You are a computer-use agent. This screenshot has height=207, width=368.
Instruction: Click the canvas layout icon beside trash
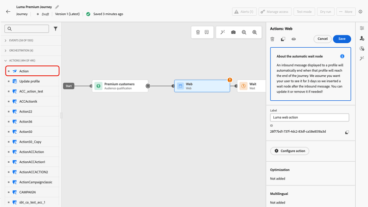coord(207,32)
